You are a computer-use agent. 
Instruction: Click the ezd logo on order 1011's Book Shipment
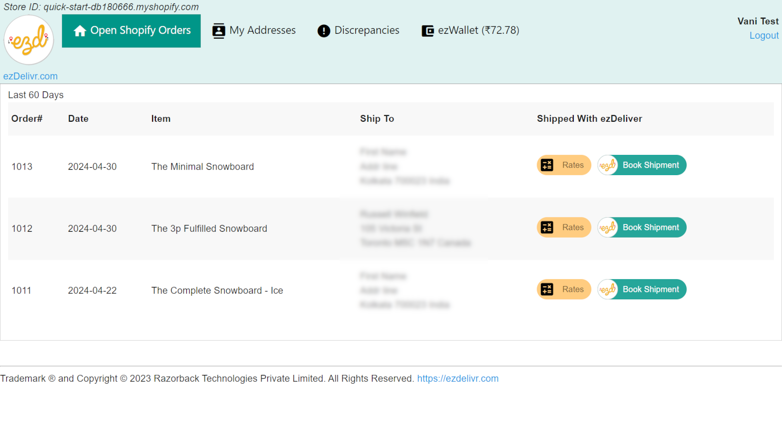608,289
